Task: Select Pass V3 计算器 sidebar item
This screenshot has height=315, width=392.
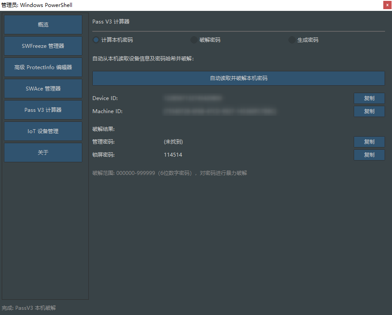Action: pos(43,110)
